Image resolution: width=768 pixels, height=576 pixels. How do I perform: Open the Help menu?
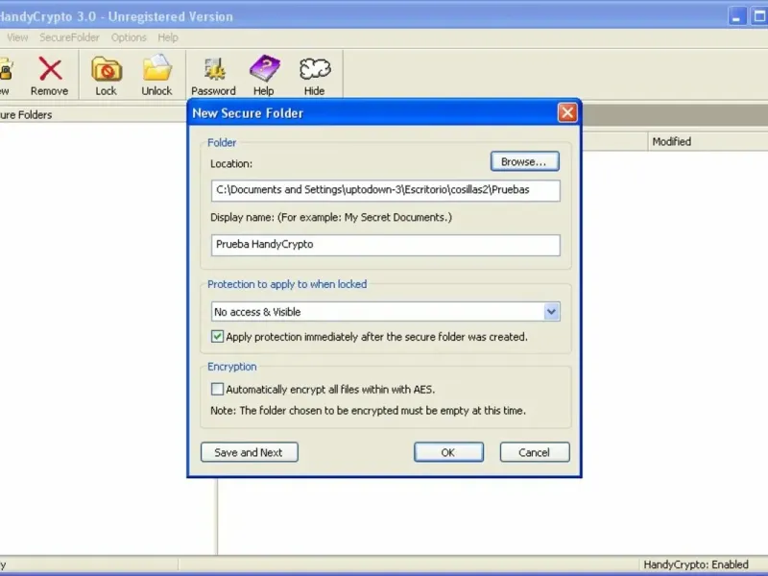[x=168, y=37]
